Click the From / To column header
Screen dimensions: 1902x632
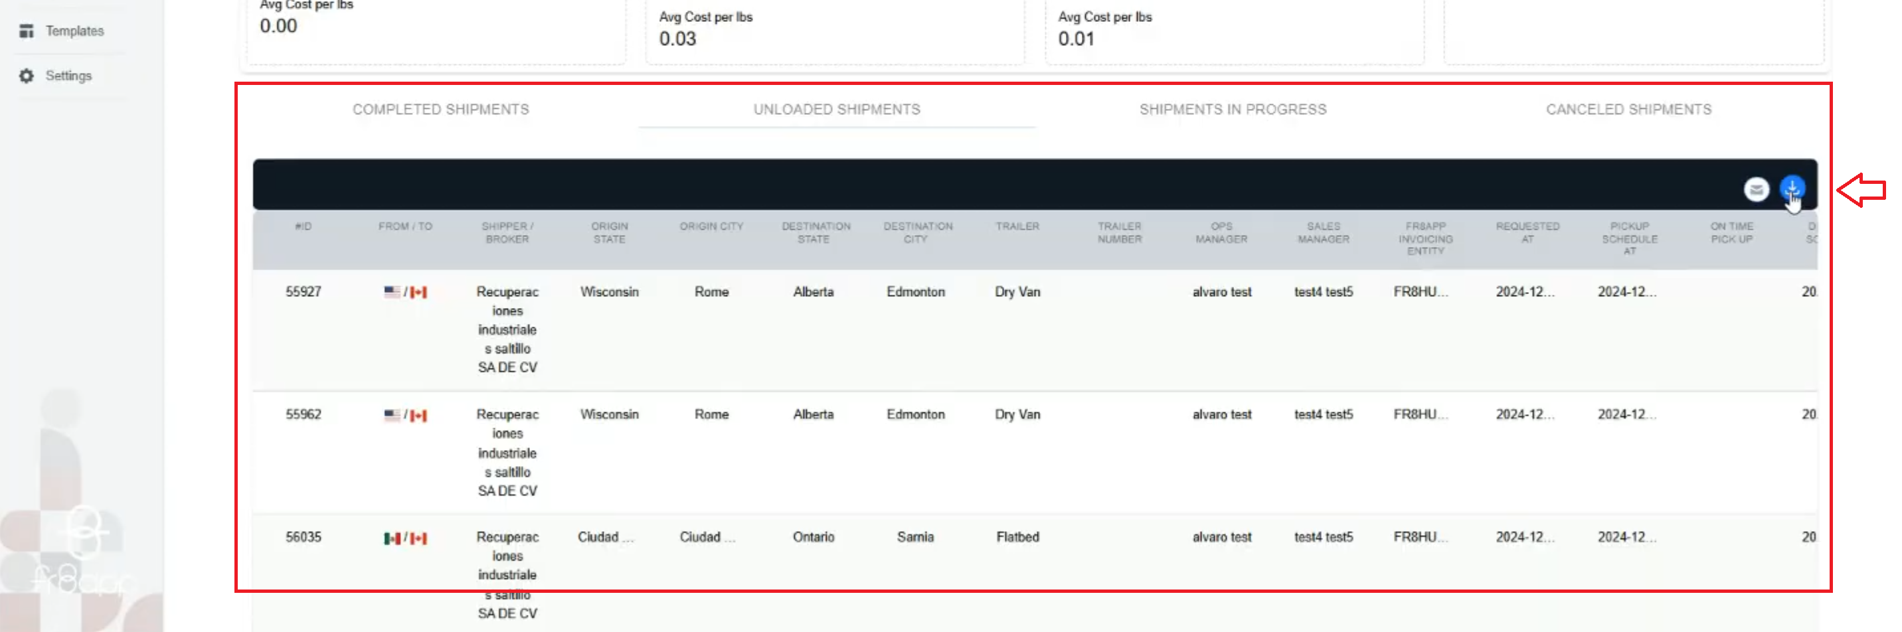coord(405,226)
